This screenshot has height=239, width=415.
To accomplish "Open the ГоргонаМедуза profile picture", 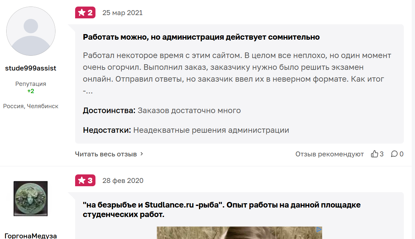I will click(x=31, y=199).
